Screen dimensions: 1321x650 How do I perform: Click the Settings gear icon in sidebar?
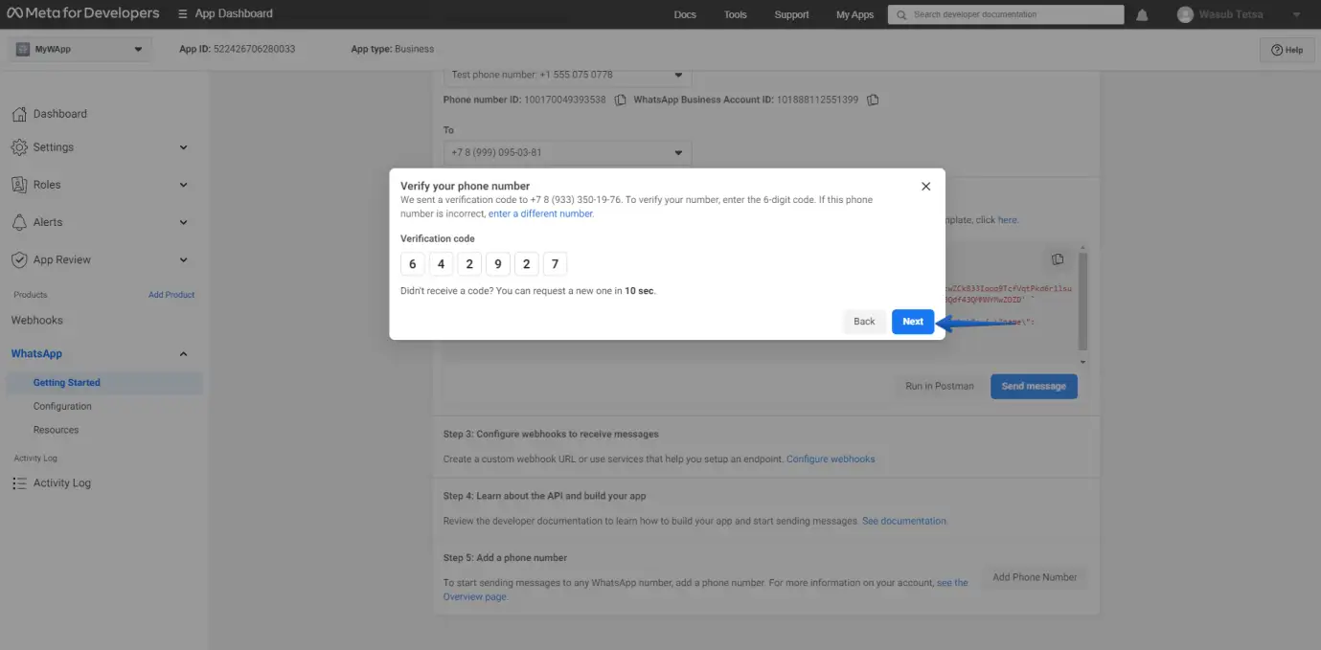(x=19, y=147)
